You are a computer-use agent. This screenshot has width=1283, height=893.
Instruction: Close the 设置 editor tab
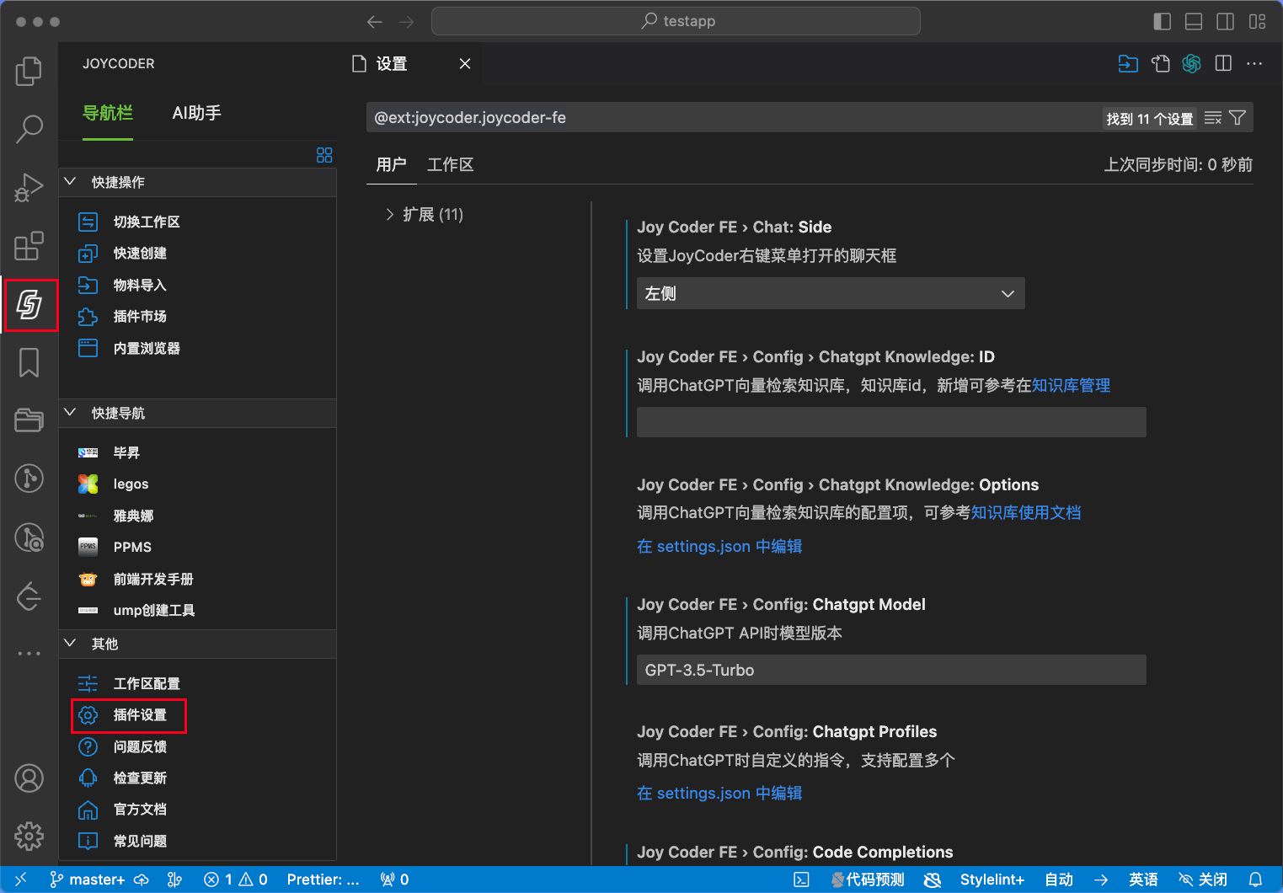pyautogui.click(x=465, y=64)
